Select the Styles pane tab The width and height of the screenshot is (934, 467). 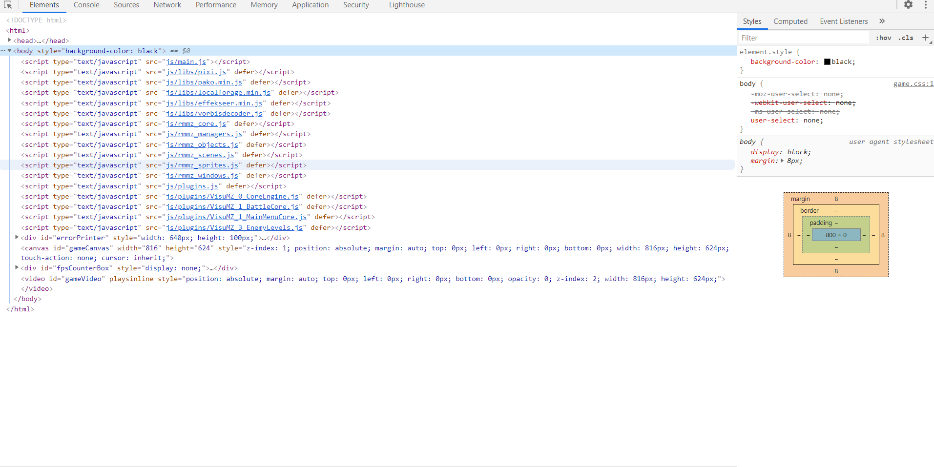(x=752, y=21)
